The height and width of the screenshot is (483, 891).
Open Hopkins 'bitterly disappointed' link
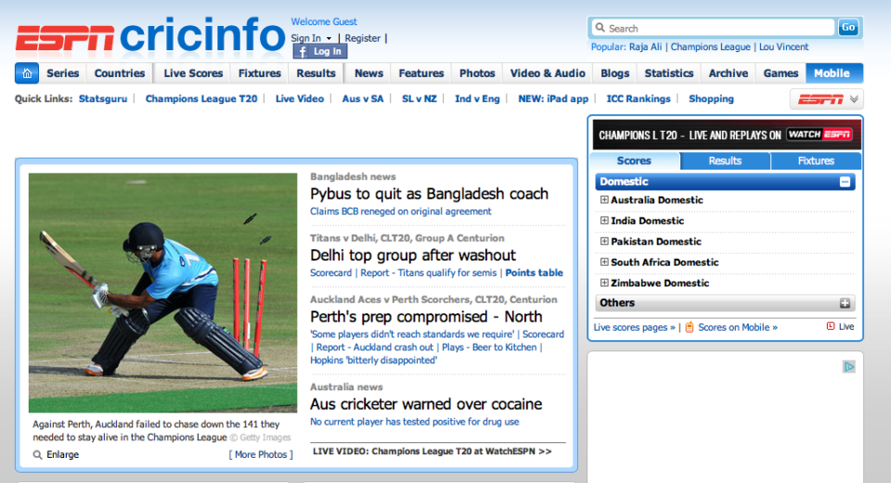(x=373, y=361)
